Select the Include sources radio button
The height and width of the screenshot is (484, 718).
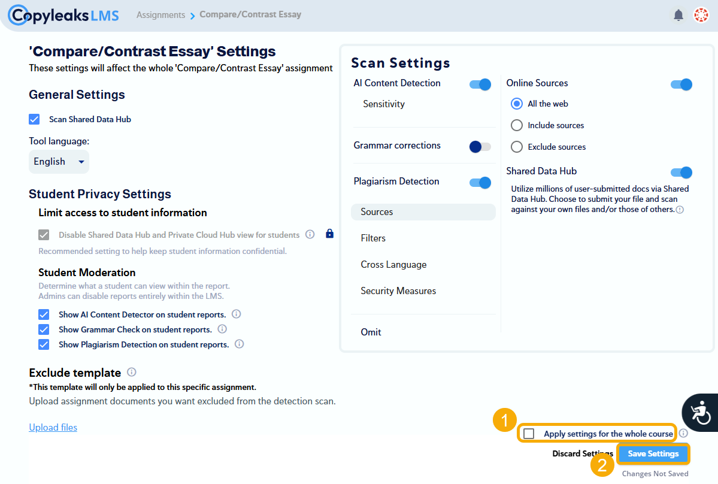516,125
